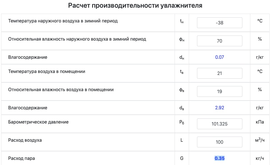
Task: Click the outdoor moisture content value 0.07
Action: (219, 57)
